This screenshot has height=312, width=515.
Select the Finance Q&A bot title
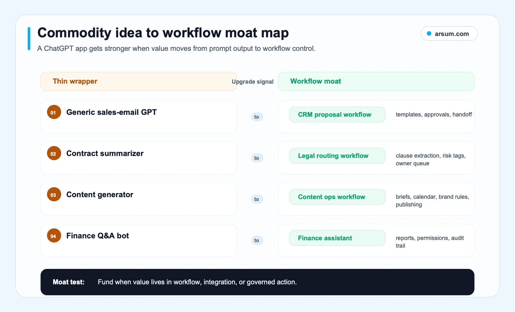pos(98,236)
